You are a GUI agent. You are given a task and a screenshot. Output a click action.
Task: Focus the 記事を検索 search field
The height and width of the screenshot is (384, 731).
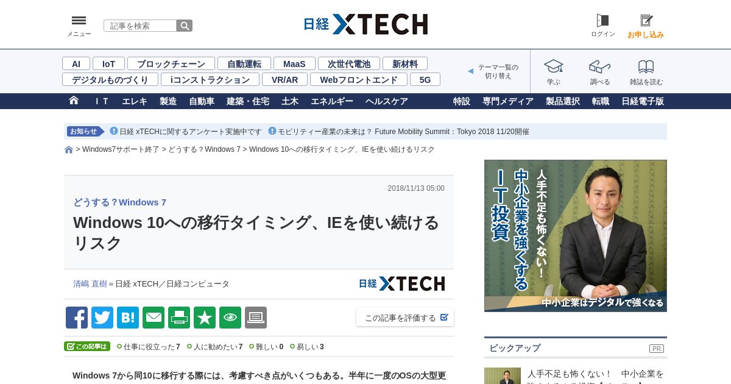coord(140,26)
